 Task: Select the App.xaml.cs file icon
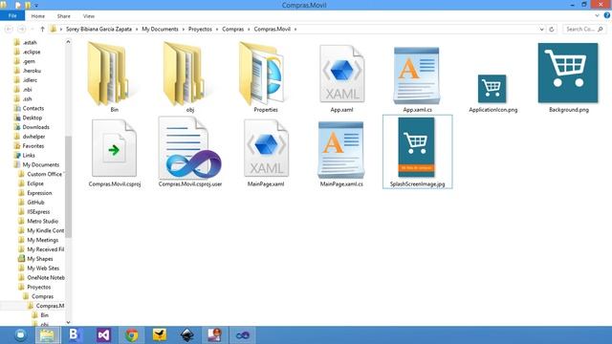pos(417,75)
